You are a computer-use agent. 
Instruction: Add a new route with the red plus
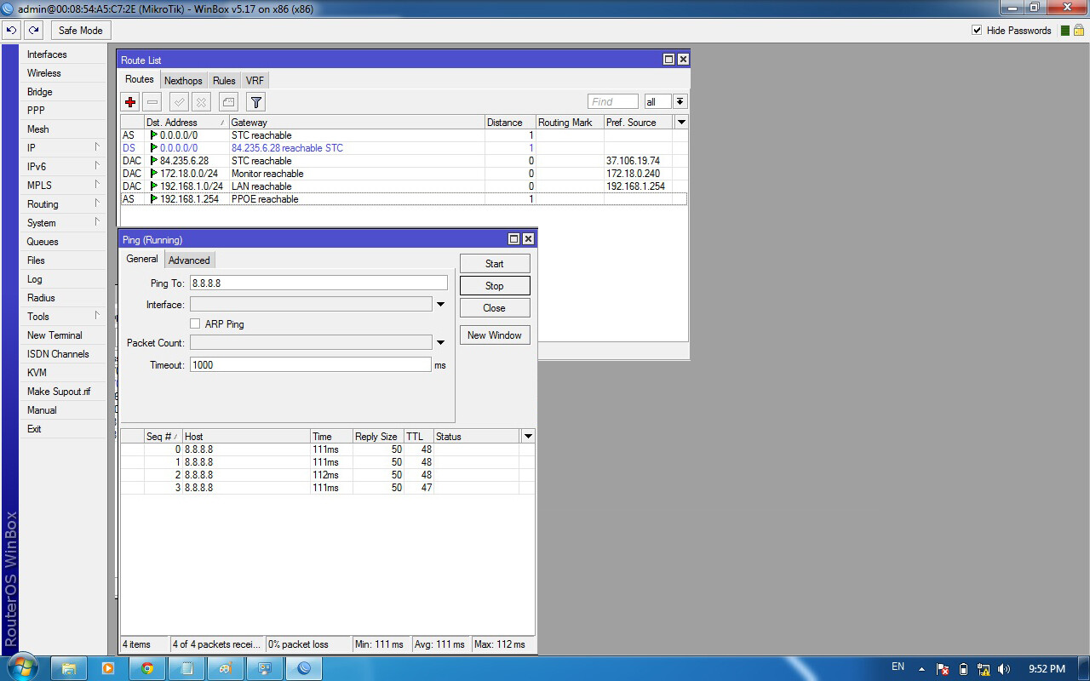pos(130,102)
